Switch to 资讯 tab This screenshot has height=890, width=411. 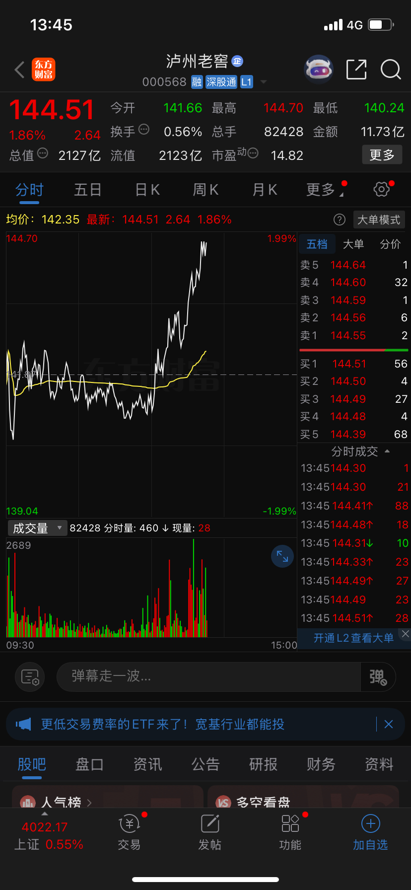click(x=147, y=764)
